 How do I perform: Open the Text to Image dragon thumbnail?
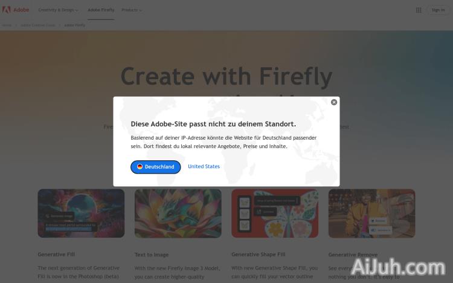[178, 213]
